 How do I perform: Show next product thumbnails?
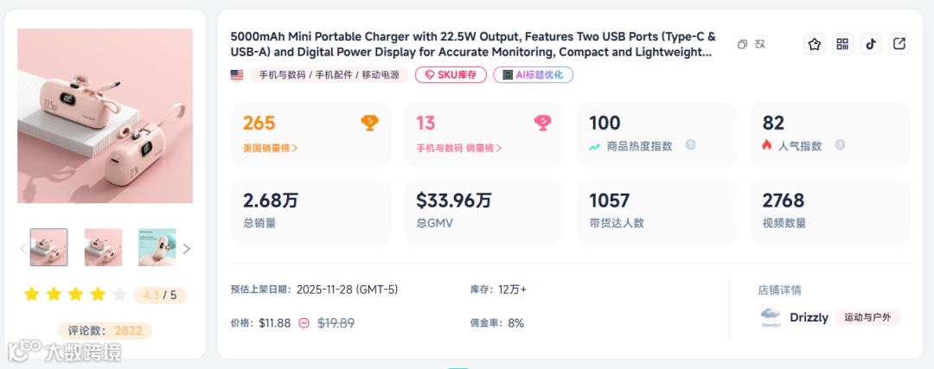(187, 249)
